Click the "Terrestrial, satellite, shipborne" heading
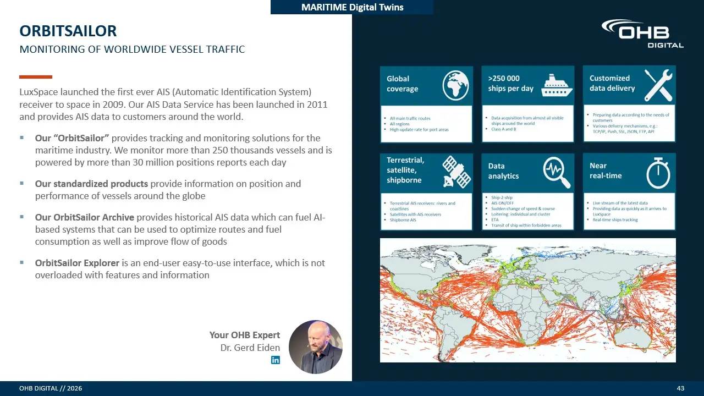Image resolution: width=704 pixels, height=396 pixels. click(x=405, y=170)
